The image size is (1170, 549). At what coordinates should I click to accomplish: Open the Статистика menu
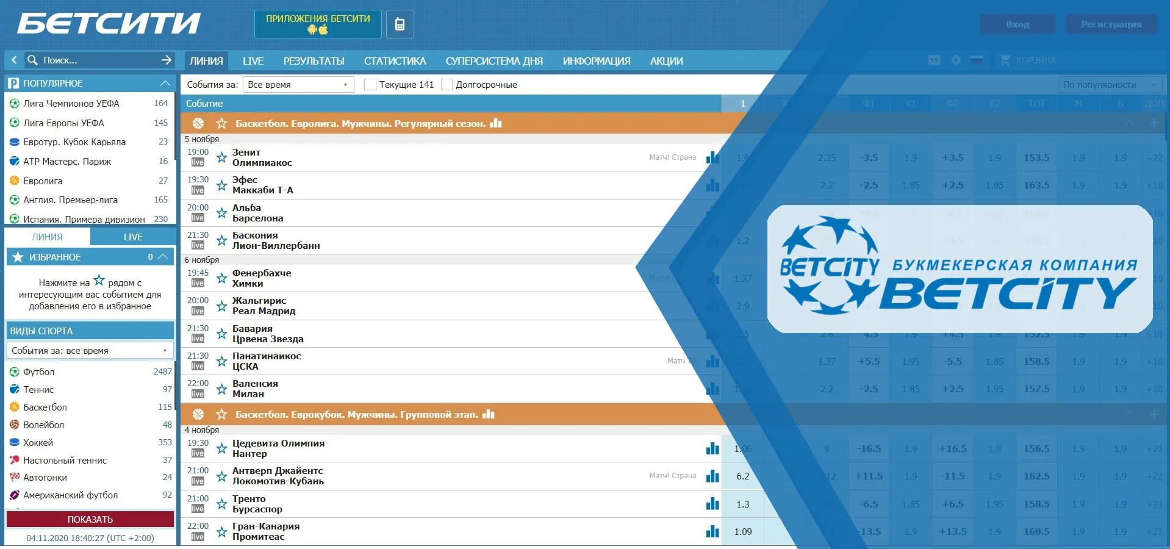[395, 61]
